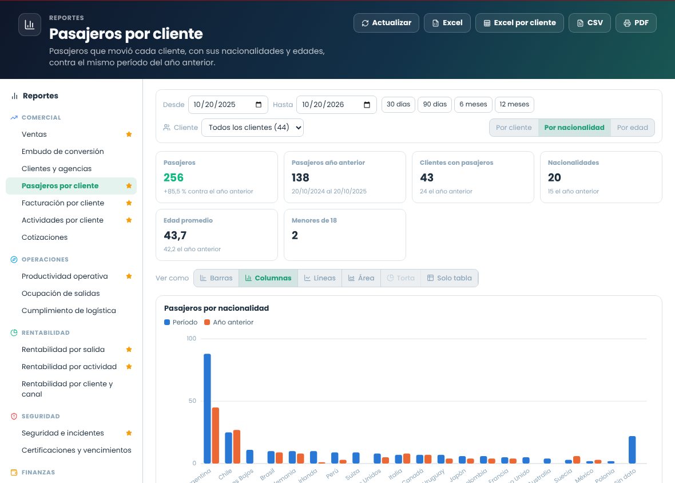View chart as Área
This screenshot has height=483, width=675.
(361, 278)
